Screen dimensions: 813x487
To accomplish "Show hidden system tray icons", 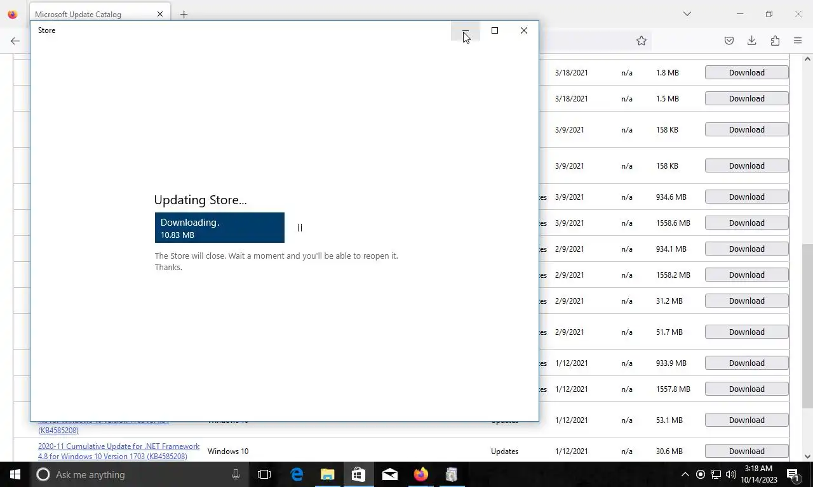I will click(x=685, y=474).
